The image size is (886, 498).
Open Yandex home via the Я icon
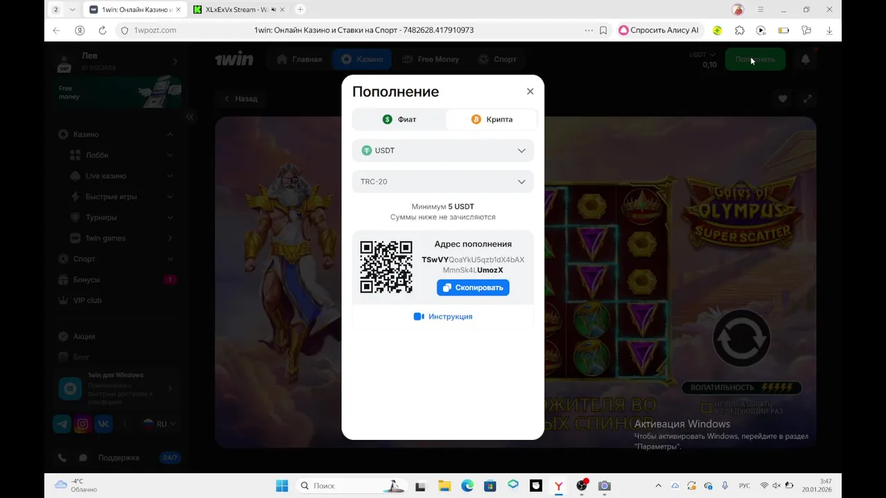click(80, 30)
